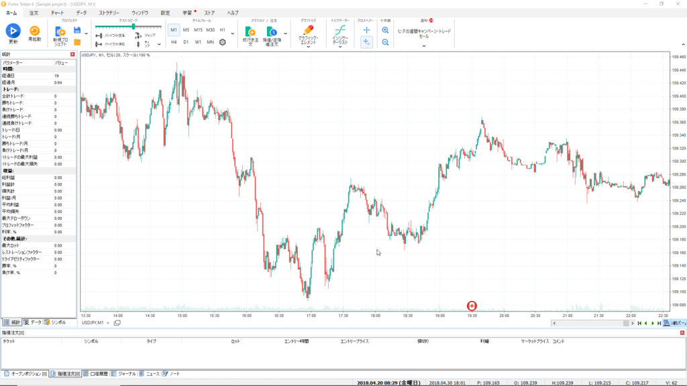Step chart left with green arrow
The image size is (687, 386).
(x=646, y=323)
